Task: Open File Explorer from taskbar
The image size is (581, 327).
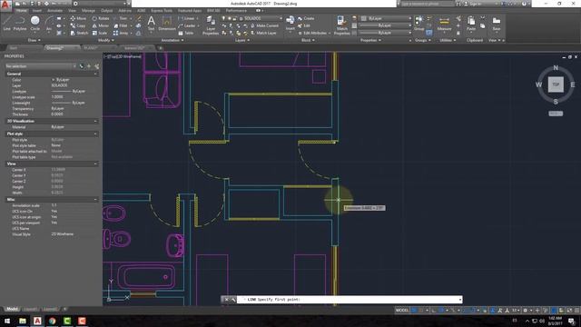Action: (22, 321)
